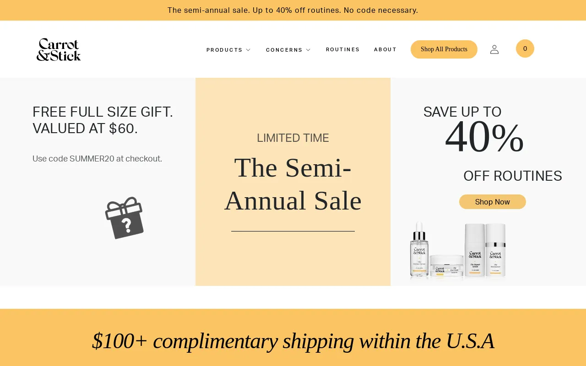Click the semi-annual sale announcement bar
Viewport: 586px width, 366px height.
(x=293, y=10)
